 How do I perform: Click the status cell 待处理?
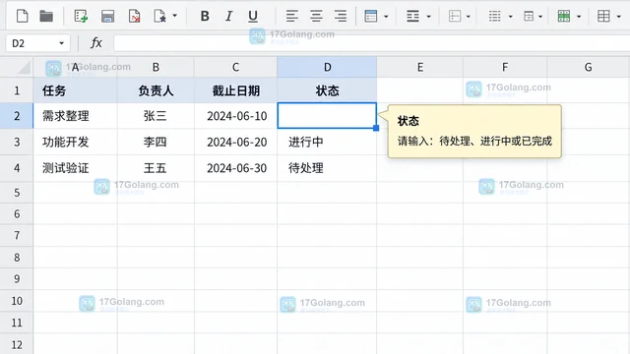tap(327, 168)
